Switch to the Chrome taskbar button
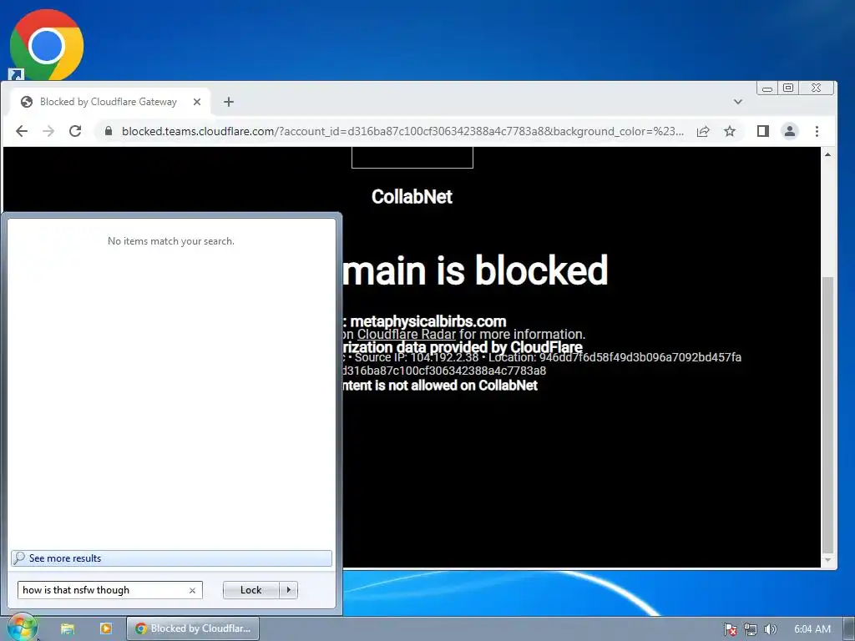The width and height of the screenshot is (855, 641). click(x=193, y=628)
